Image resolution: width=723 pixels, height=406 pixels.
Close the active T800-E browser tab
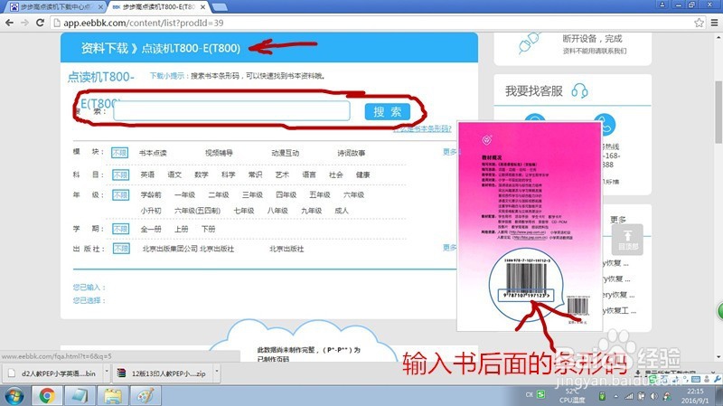202,7
